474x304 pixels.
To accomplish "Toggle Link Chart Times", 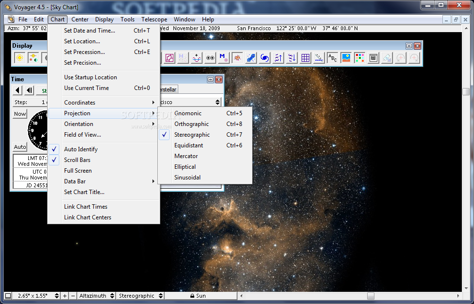I will (103, 207).
